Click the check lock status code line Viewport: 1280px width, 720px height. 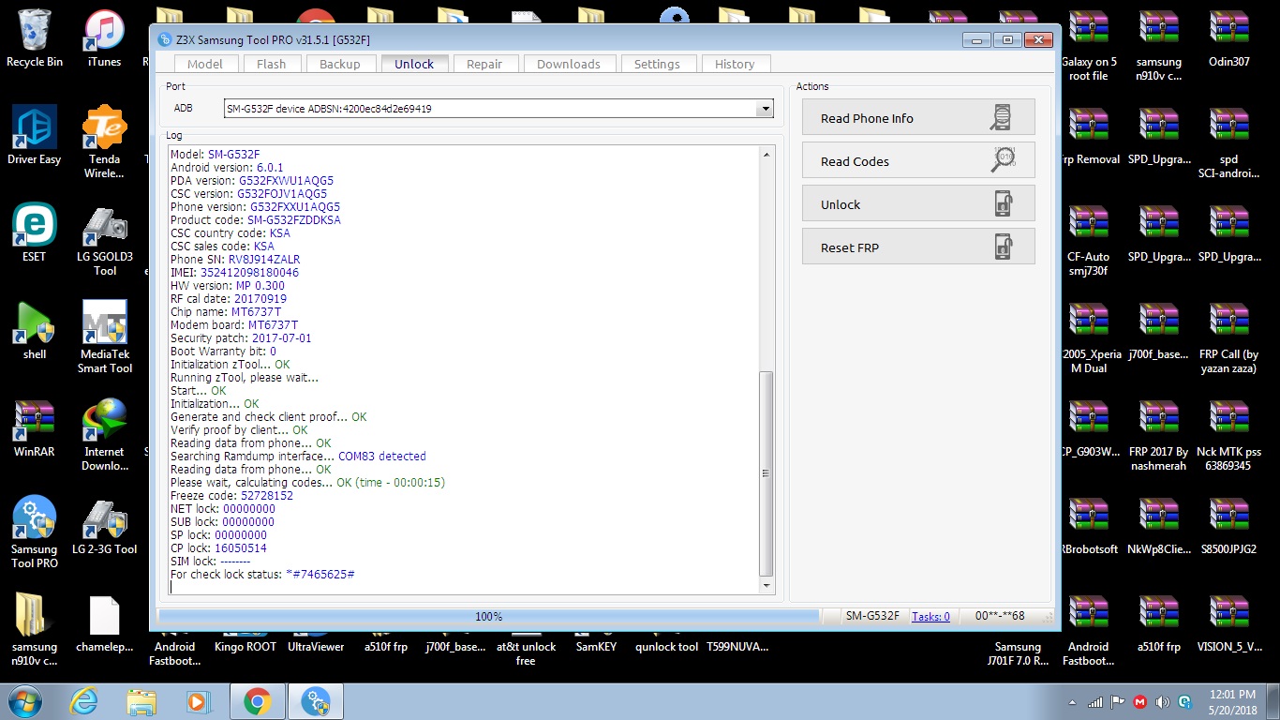point(262,575)
